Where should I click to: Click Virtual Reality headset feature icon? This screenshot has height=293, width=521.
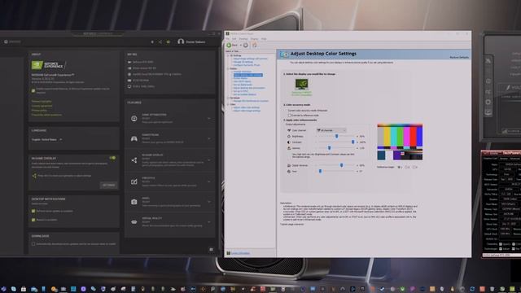134,222
